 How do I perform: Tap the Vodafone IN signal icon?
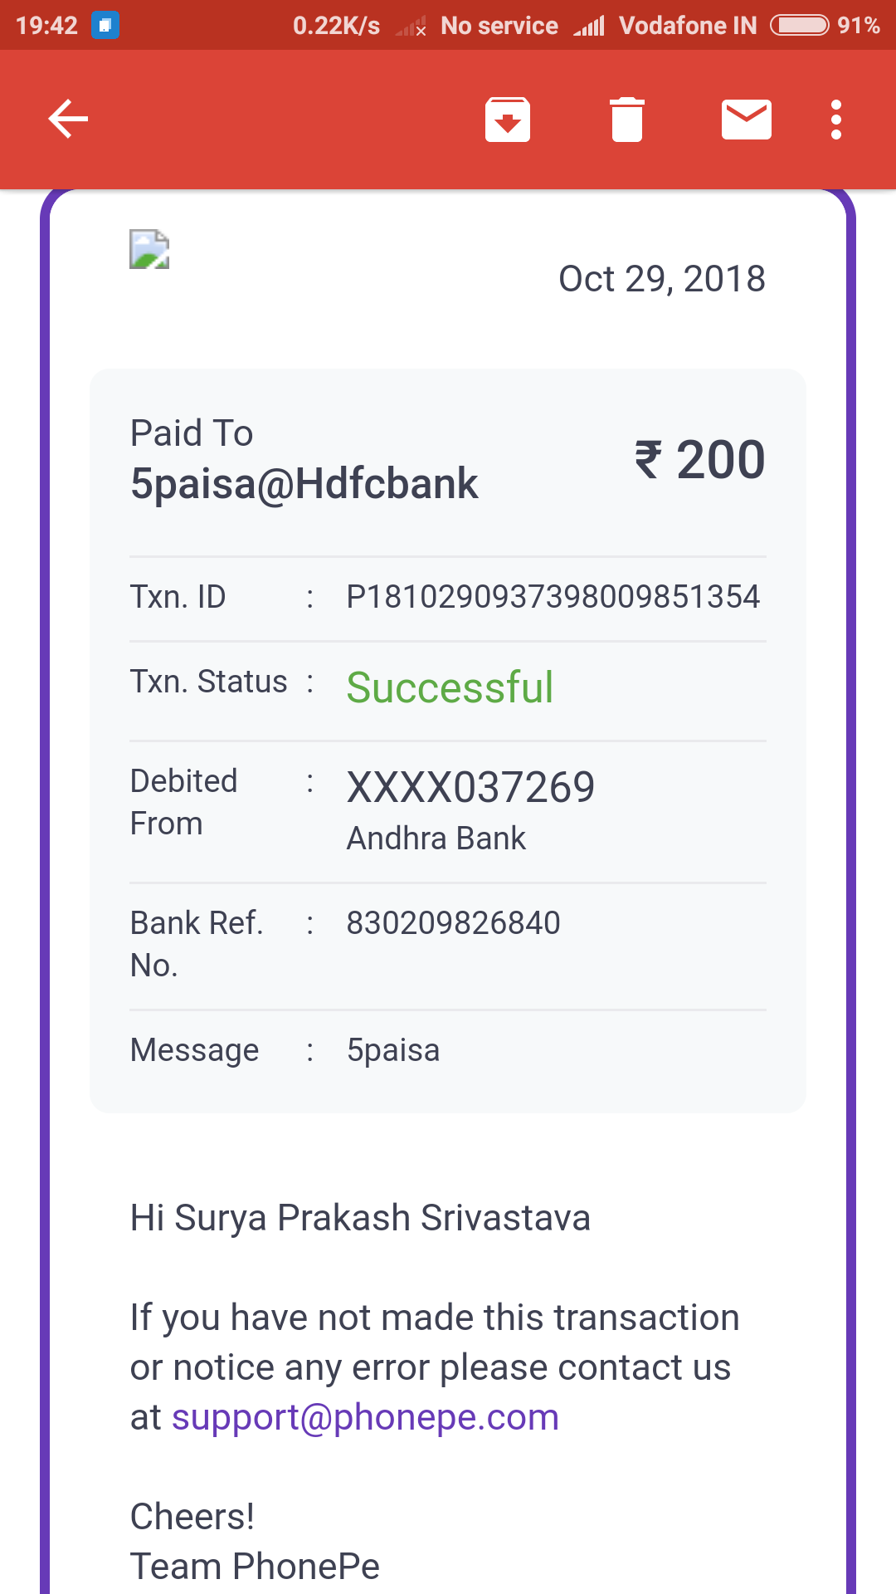pos(589,27)
